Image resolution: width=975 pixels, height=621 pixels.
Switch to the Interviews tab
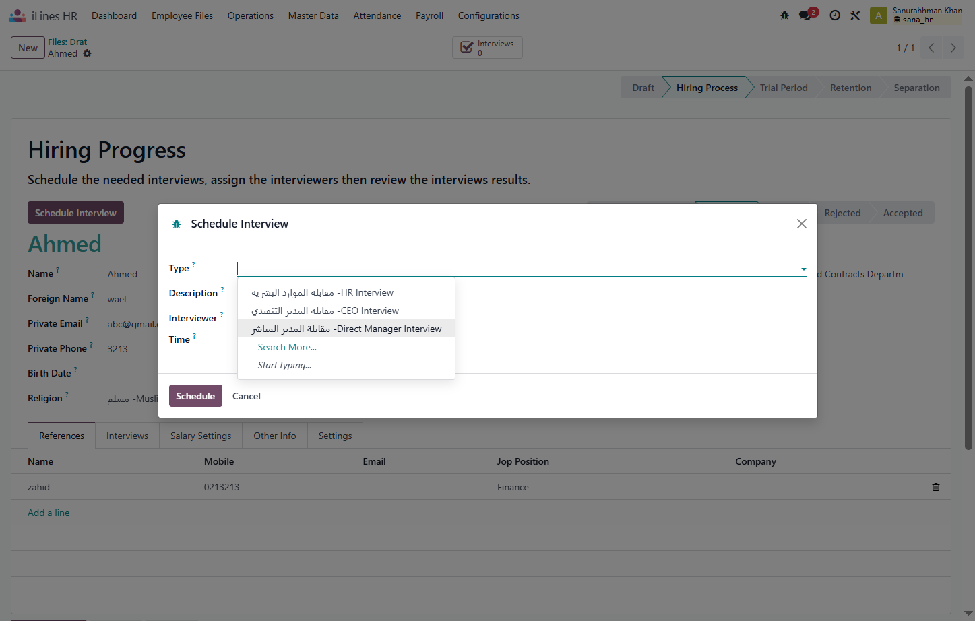pos(127,436)
